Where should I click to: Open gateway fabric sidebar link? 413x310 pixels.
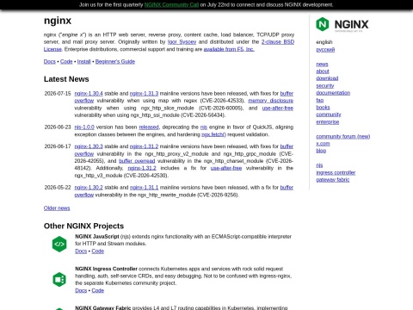coord(333,180)
